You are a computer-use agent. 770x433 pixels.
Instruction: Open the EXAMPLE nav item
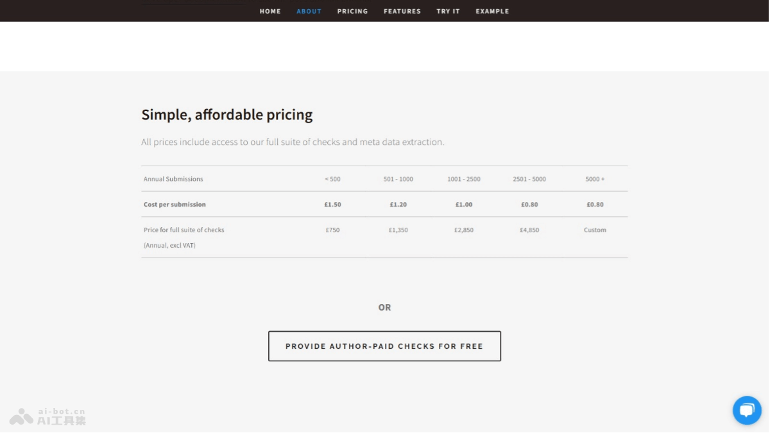[x=492, y=11]
